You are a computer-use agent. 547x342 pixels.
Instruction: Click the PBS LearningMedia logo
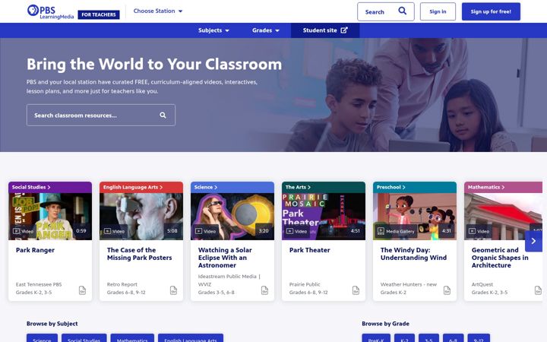coord(51,11)
